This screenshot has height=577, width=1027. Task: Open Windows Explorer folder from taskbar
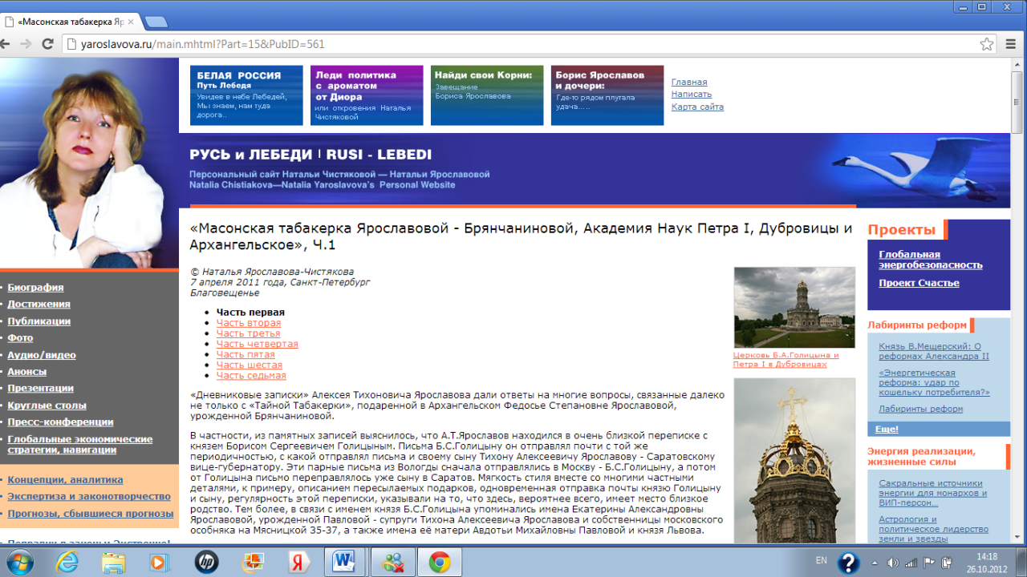click(113, 562)
